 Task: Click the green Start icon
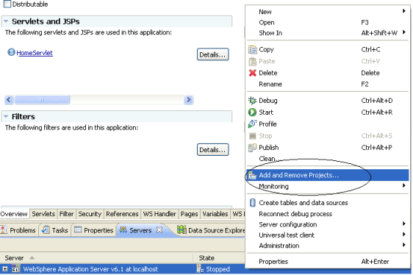pyautogui.click(x=252, y=113)
